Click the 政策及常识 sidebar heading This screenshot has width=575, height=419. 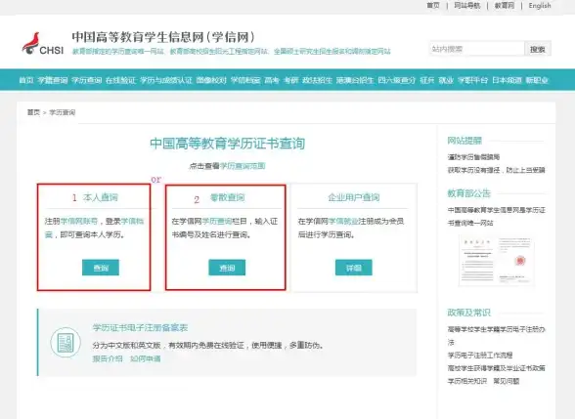(468, 313)
